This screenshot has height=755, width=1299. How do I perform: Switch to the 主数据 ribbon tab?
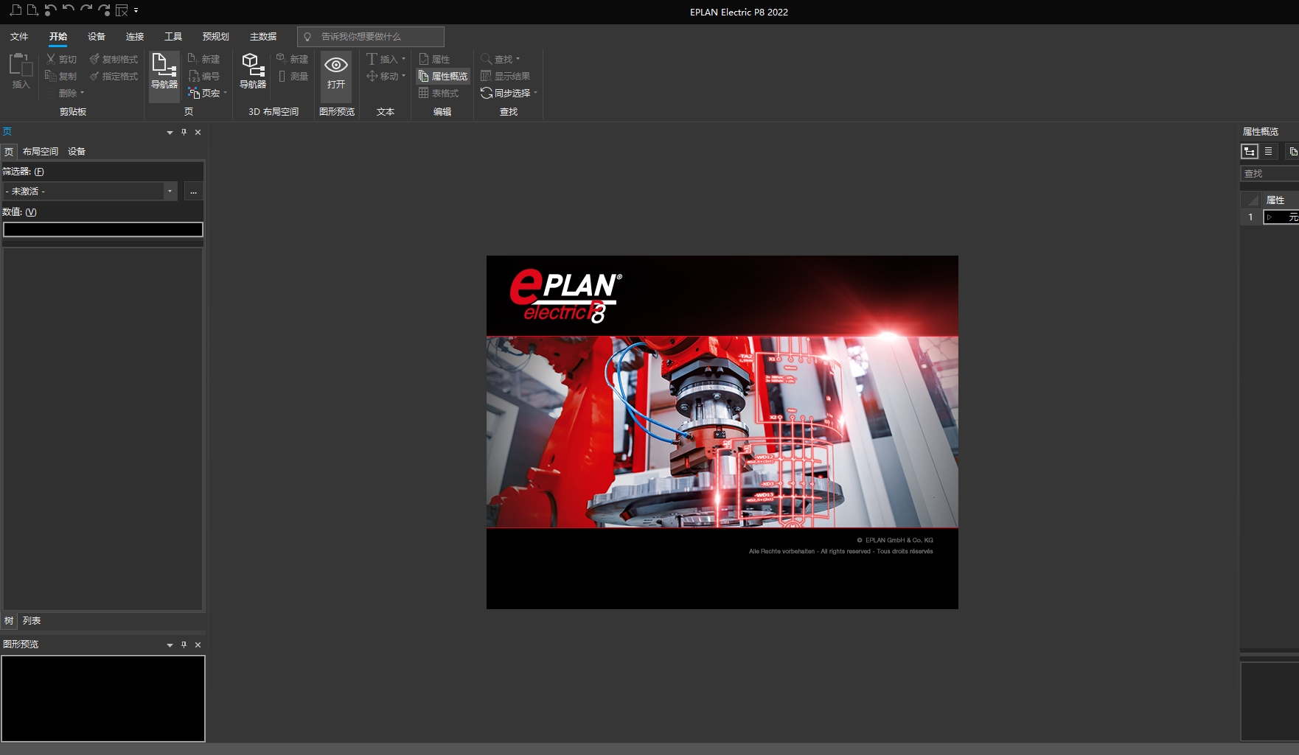tap(263, 36)
